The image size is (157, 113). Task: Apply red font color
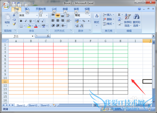tap(36, 26)
